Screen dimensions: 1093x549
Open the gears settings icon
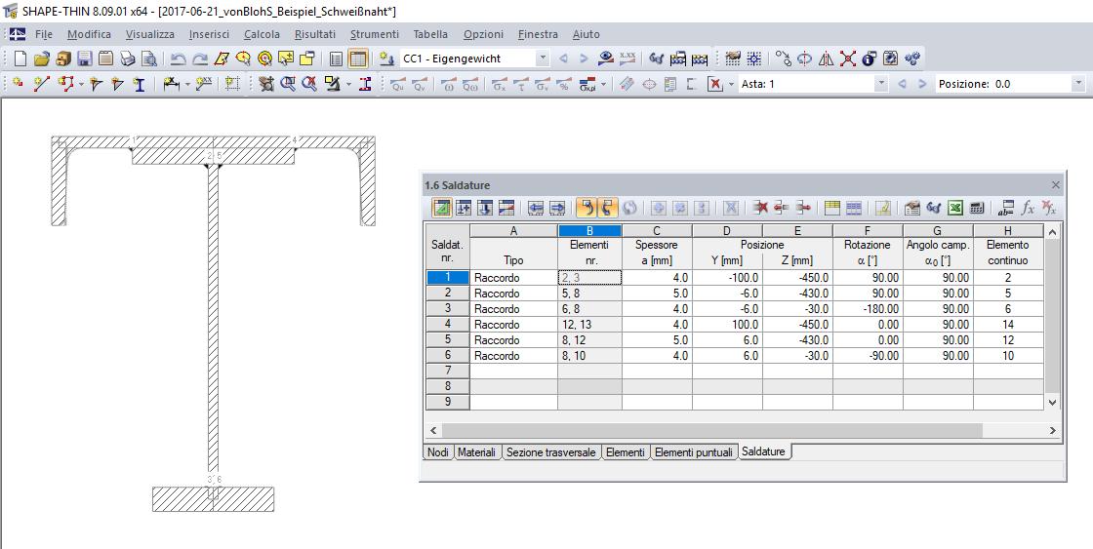click(911, 59)
